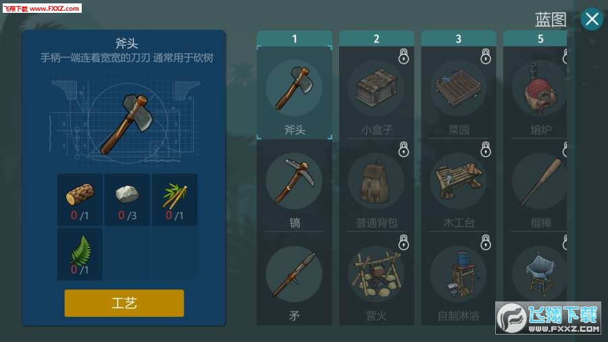Pick the garden bed (菜园) blueprint
The width and height of the screenshot is (608, 342).
pos(458,93)
